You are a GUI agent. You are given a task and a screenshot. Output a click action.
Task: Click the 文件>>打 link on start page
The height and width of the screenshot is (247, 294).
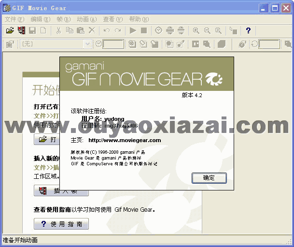click(46, 116)
